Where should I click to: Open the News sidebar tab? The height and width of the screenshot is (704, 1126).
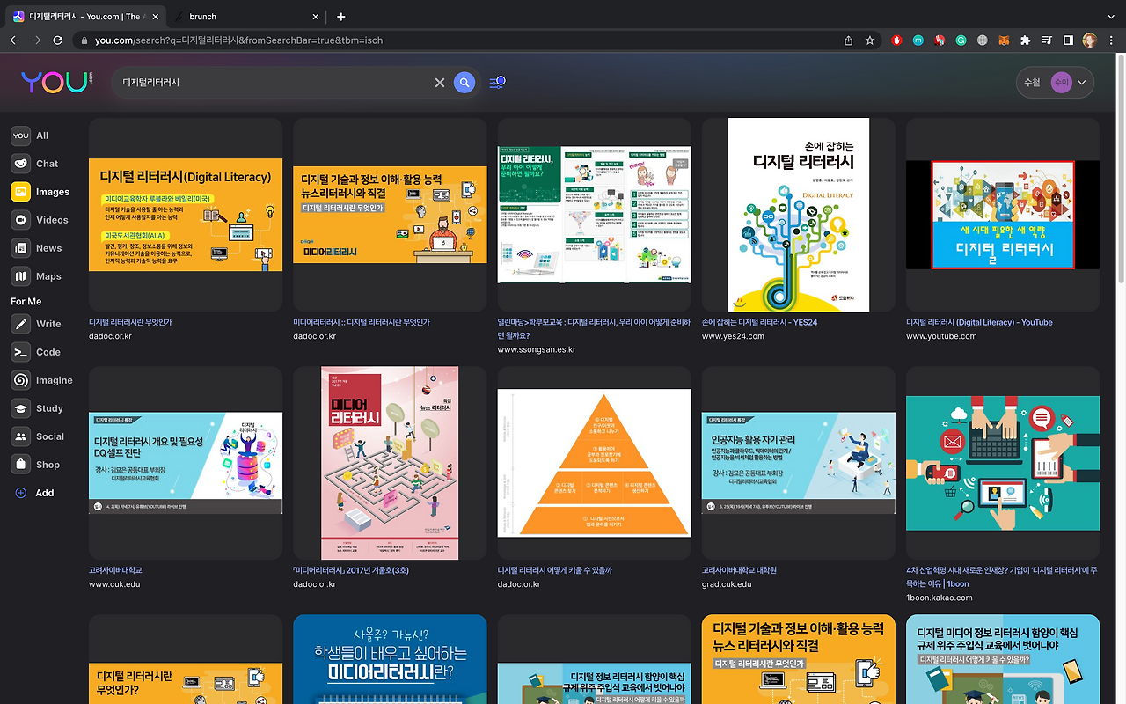click(37, 248)
